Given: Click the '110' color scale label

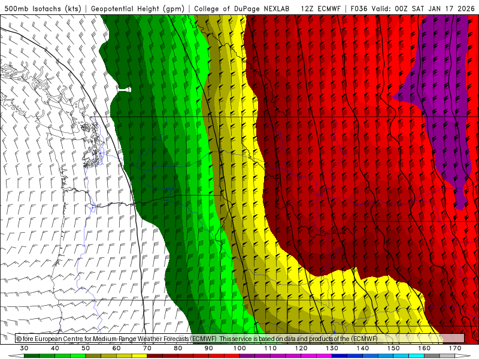Looking at the screenshot, I should tap(271, 348).
